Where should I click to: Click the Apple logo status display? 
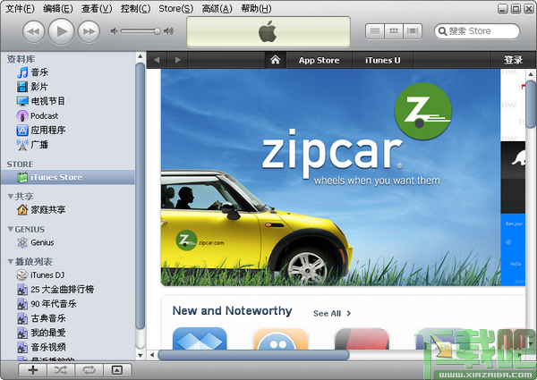268,31
